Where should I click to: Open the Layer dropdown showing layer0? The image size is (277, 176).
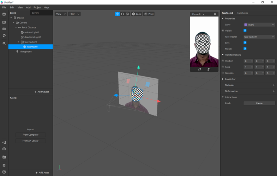pos(259,25)
